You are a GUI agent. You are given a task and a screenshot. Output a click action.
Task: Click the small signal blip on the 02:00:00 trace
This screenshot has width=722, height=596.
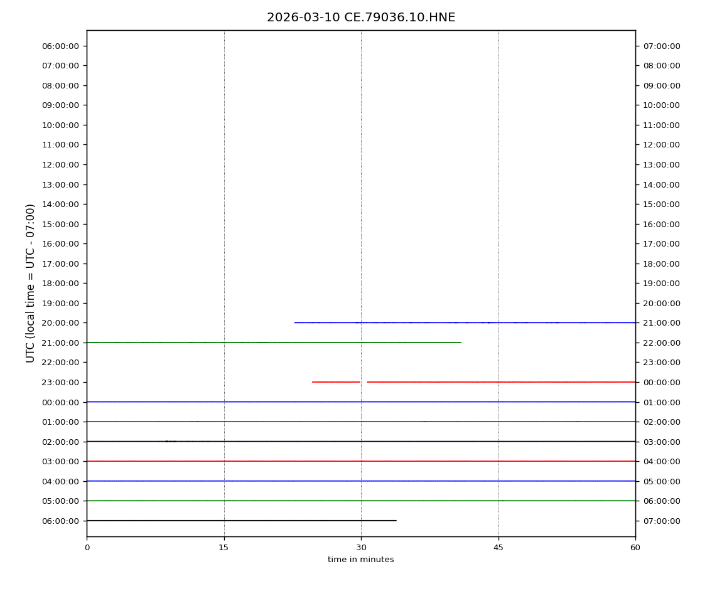pos(168,441)
